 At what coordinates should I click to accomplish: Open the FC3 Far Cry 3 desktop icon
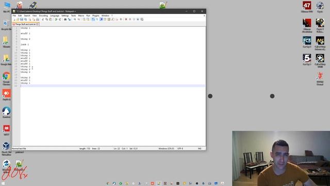click(307, 42)
